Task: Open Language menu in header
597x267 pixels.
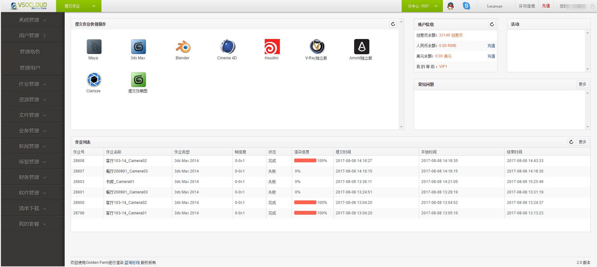Action: 495,6
